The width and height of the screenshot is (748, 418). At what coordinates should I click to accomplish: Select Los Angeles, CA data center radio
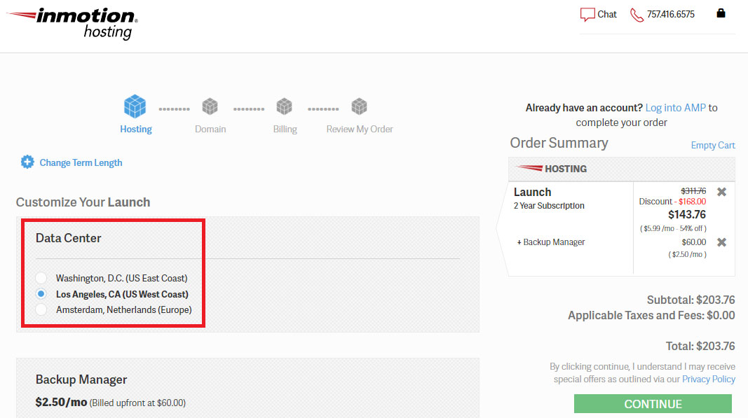(x=41, y=294)
